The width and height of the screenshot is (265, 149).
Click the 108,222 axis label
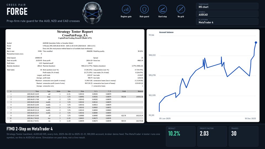(152, 55)
